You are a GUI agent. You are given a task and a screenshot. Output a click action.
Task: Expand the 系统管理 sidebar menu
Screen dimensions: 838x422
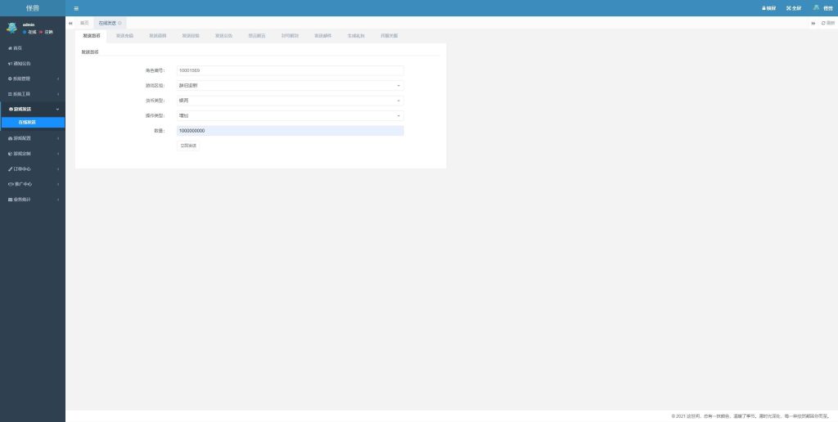pyautogui.click(x=33, y=79)
